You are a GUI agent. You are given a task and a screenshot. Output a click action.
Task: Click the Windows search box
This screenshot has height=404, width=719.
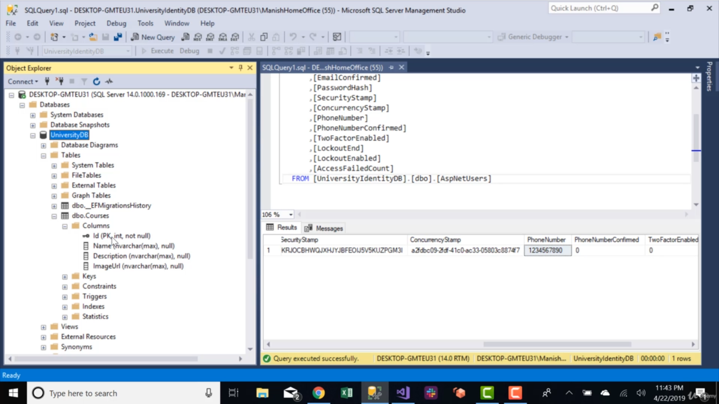pyautogui.click(x=123, y=393)
